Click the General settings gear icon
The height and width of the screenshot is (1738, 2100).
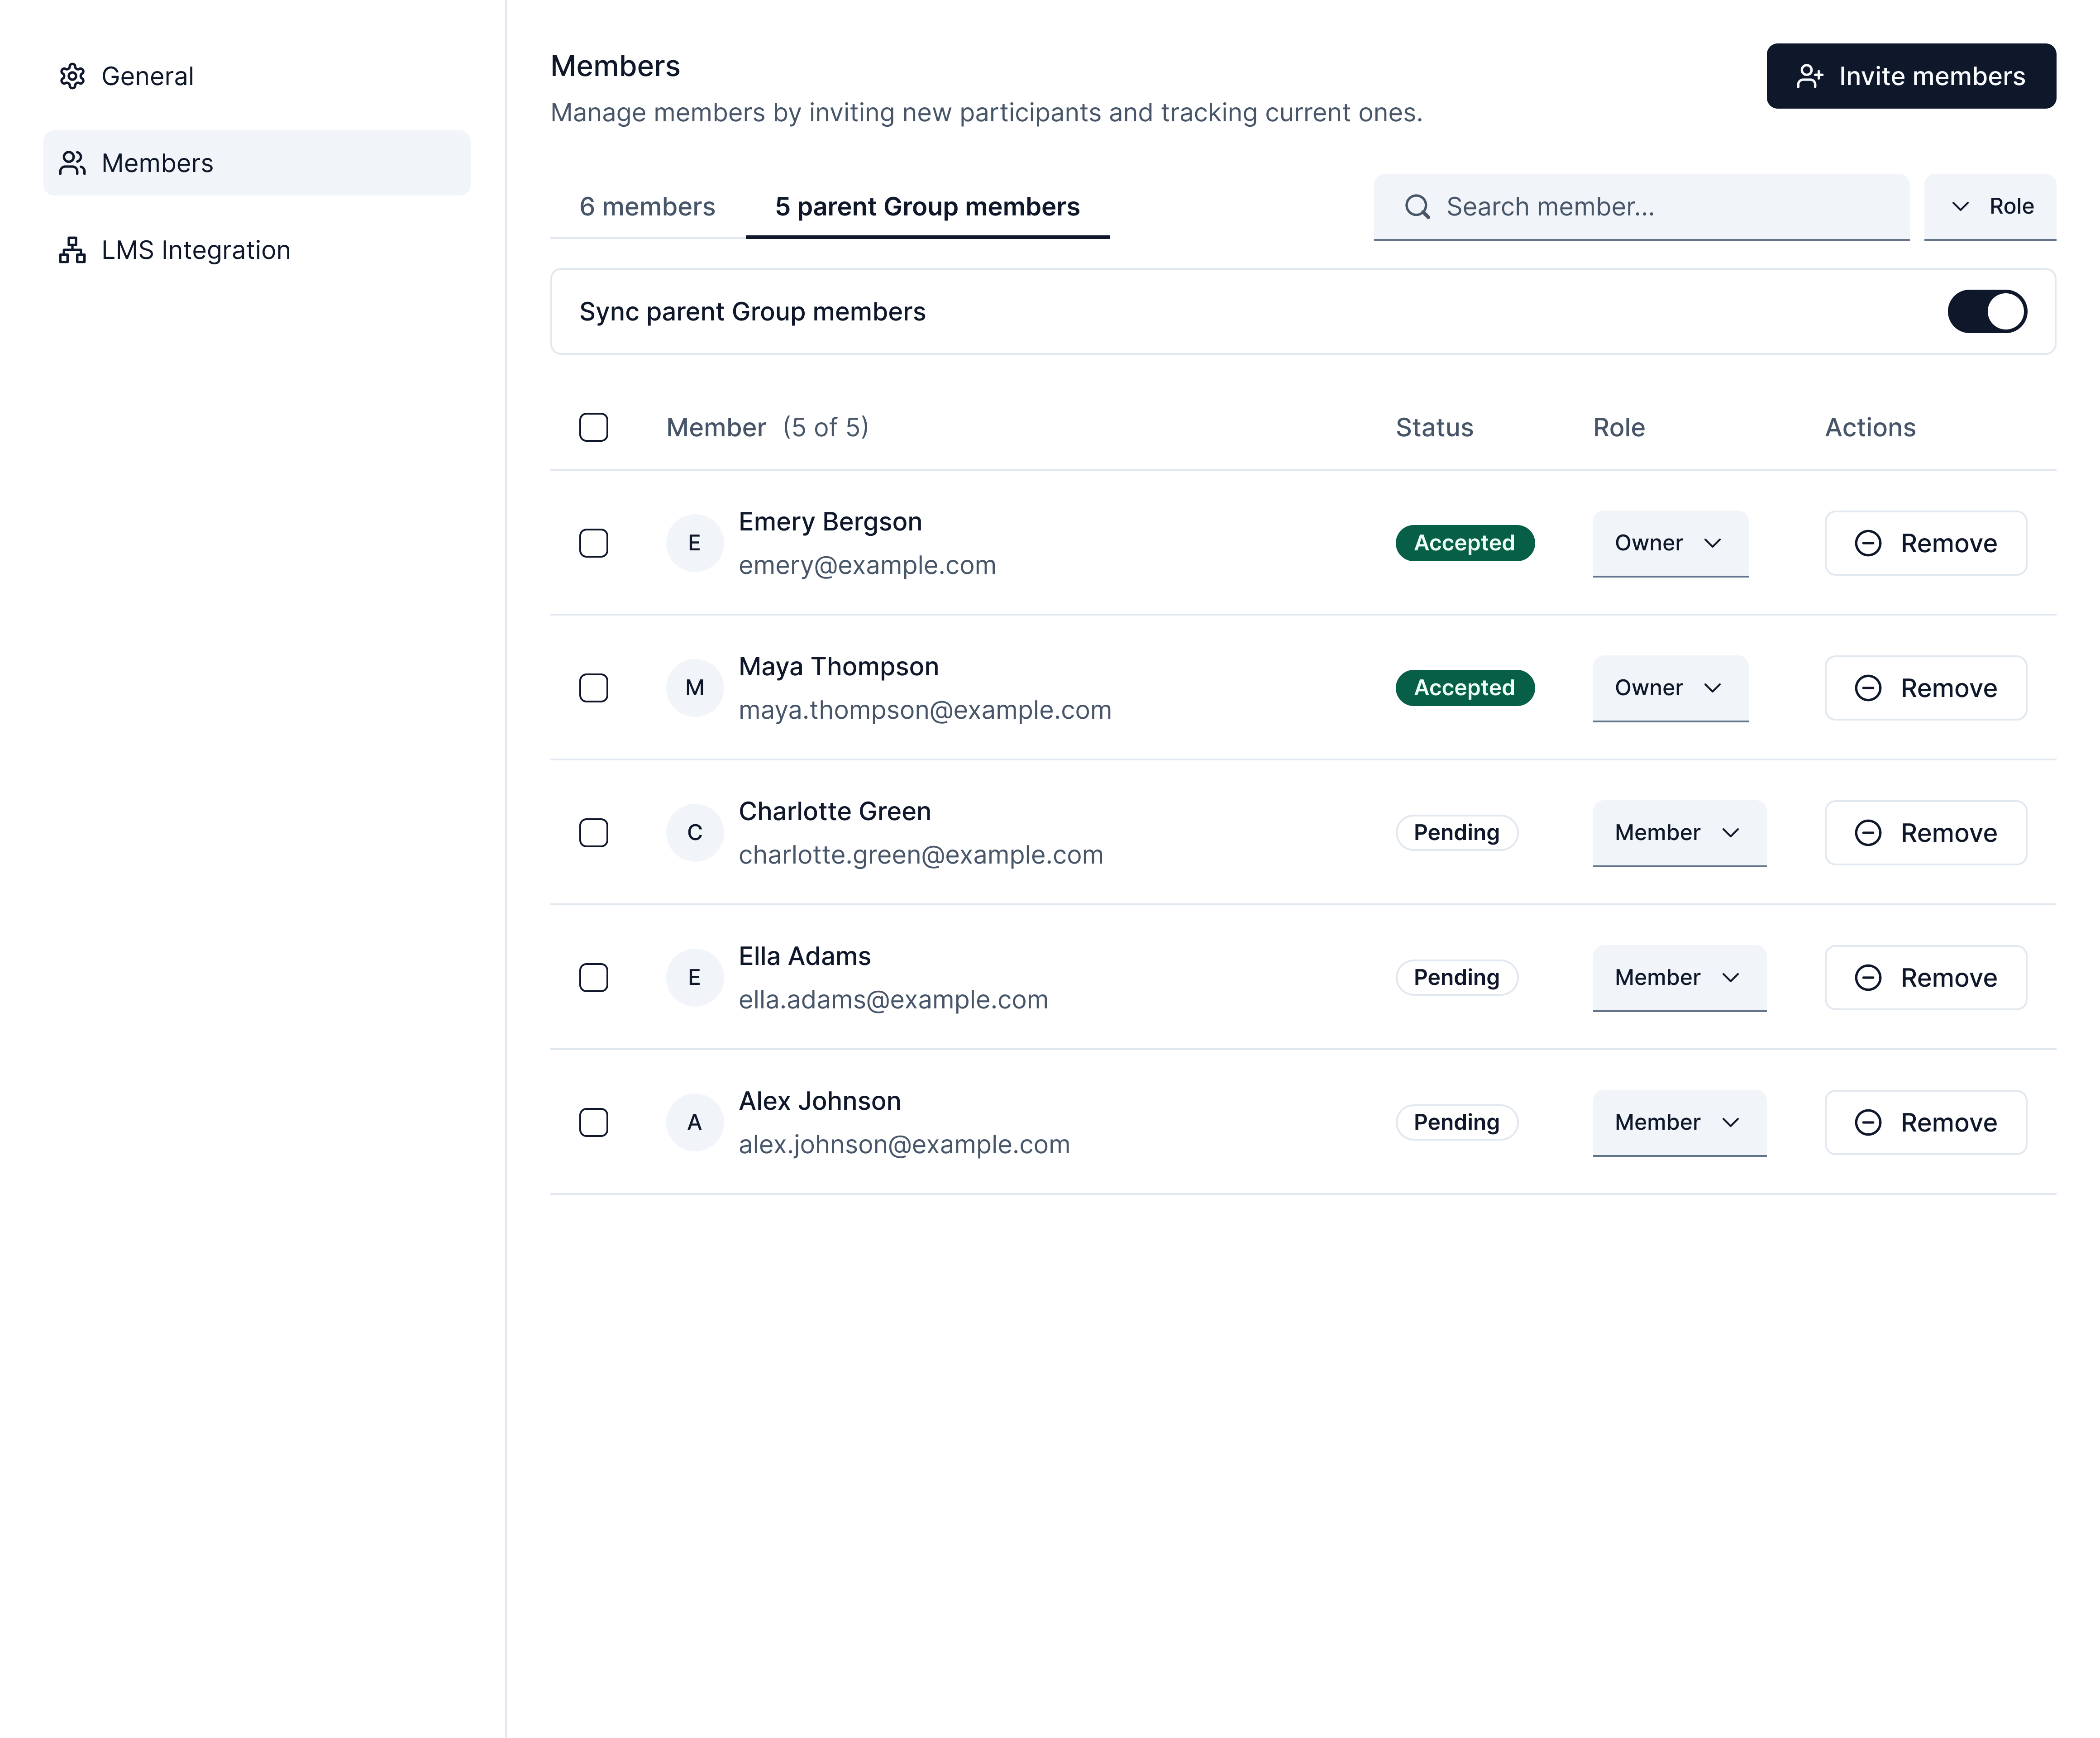tap(73, 76)
